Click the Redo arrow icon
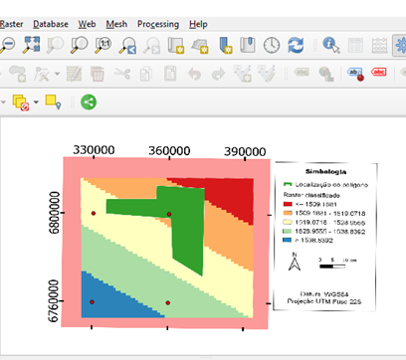 pos(218,74)
